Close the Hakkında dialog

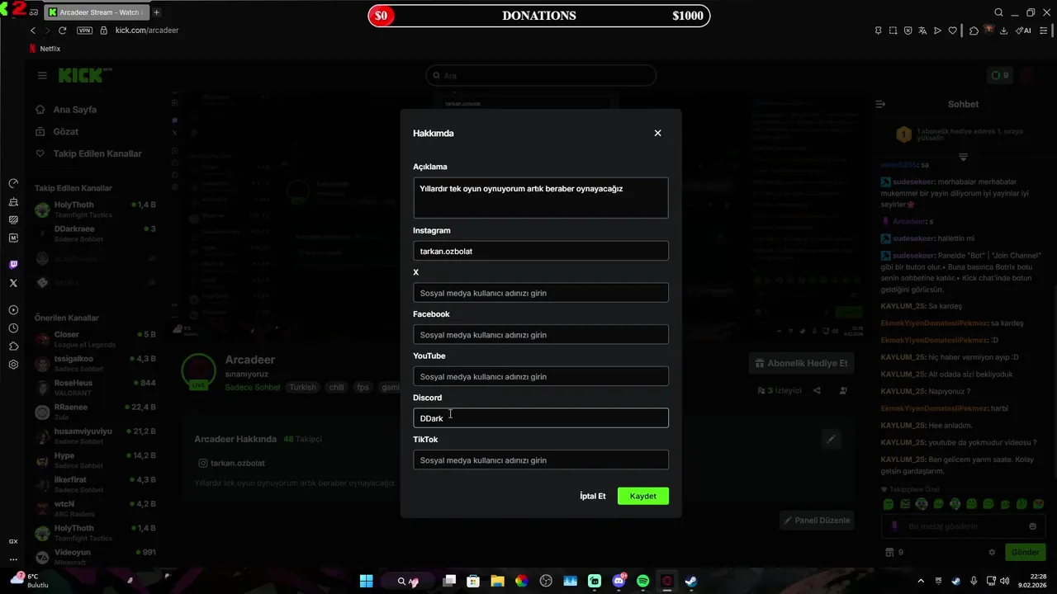tap(657, 133)
